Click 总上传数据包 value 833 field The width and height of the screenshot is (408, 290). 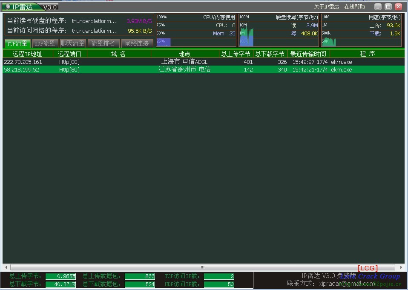click(140, 276)
